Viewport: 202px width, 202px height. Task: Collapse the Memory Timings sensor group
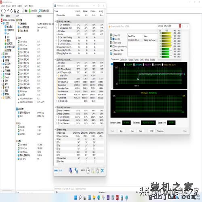point(55,130)
